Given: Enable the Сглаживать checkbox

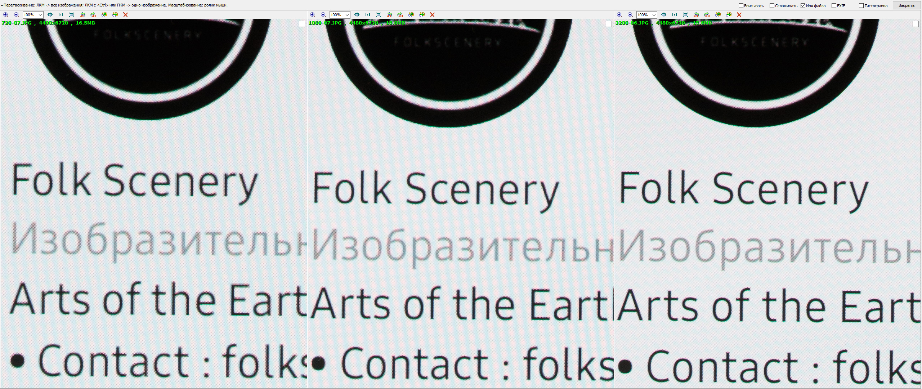Looking at the screenshot, I should (x=772, y=6).
